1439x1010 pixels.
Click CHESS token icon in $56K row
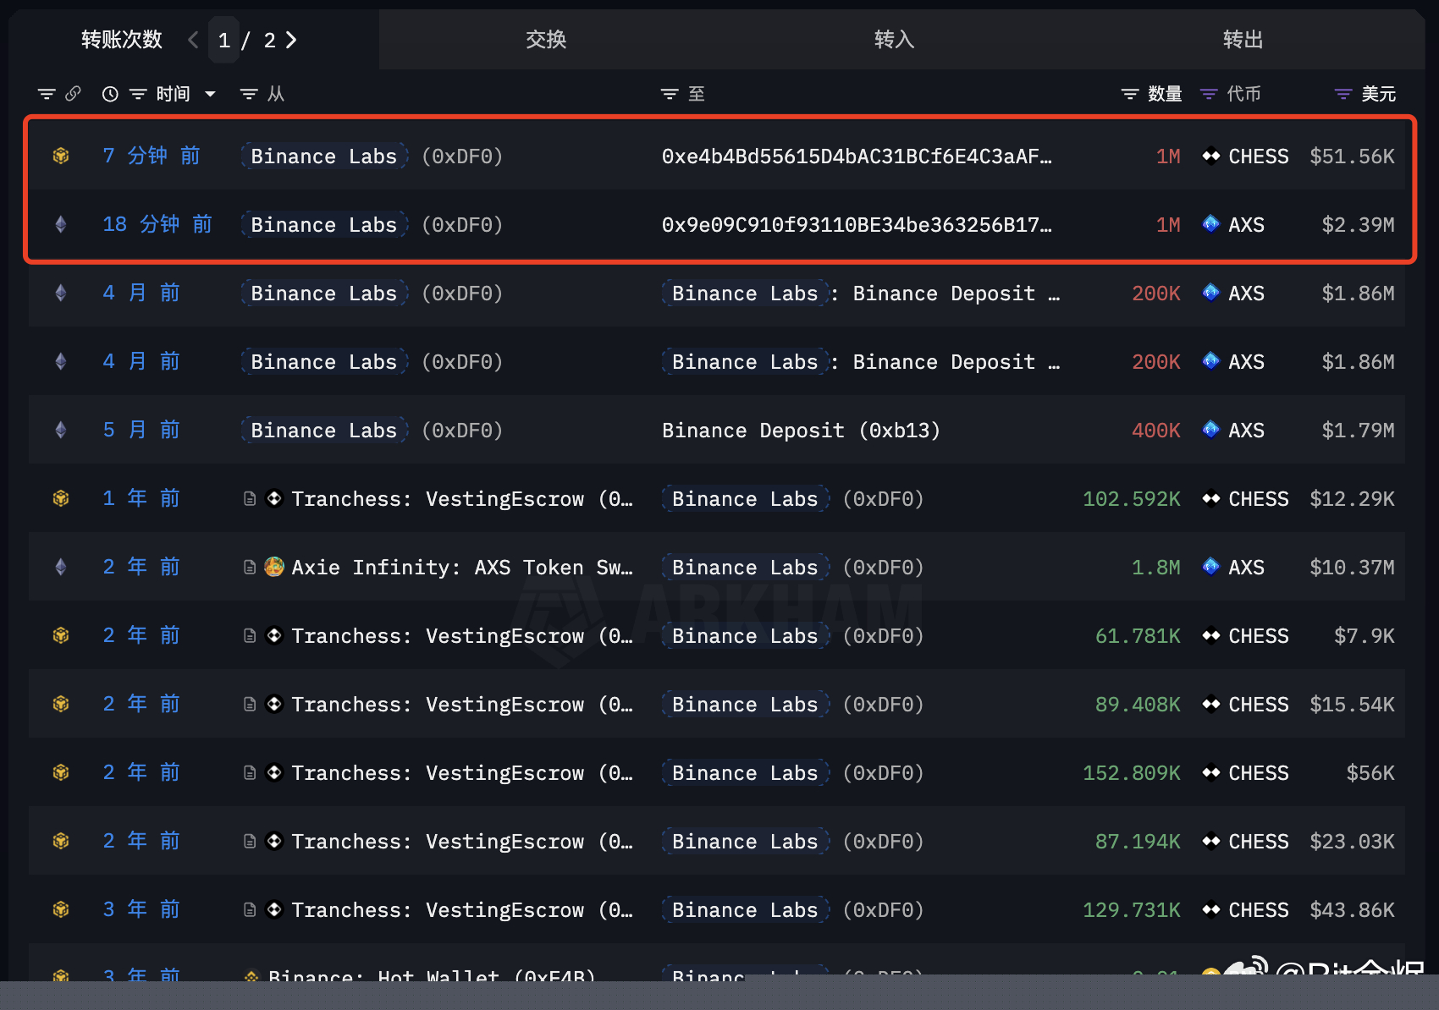[x=1211, y=772]
